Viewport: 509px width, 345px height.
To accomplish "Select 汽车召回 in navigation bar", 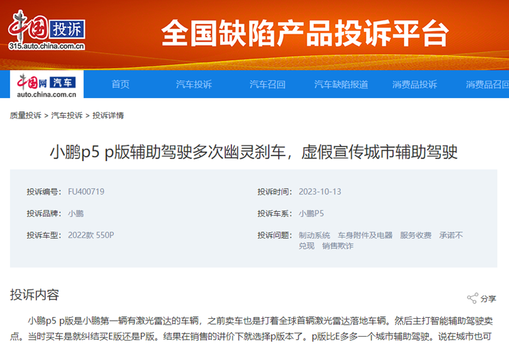I will tap(267, 85).
